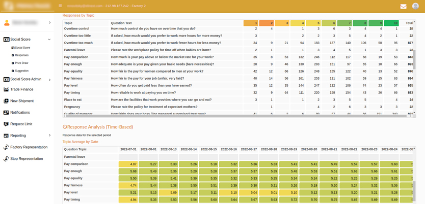
Task: Click the Factory Representation icon
Action: click(x=6, y=147)
